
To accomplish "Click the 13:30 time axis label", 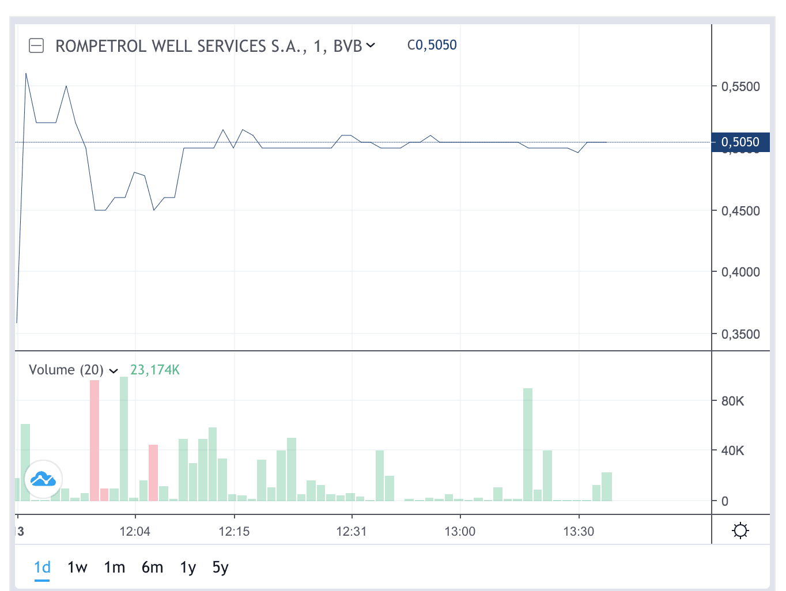I will tap(579, 531).
